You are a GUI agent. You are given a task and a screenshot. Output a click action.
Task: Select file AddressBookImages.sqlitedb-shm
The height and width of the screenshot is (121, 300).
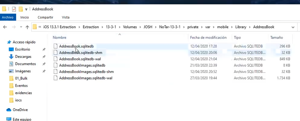pos(86,72)
